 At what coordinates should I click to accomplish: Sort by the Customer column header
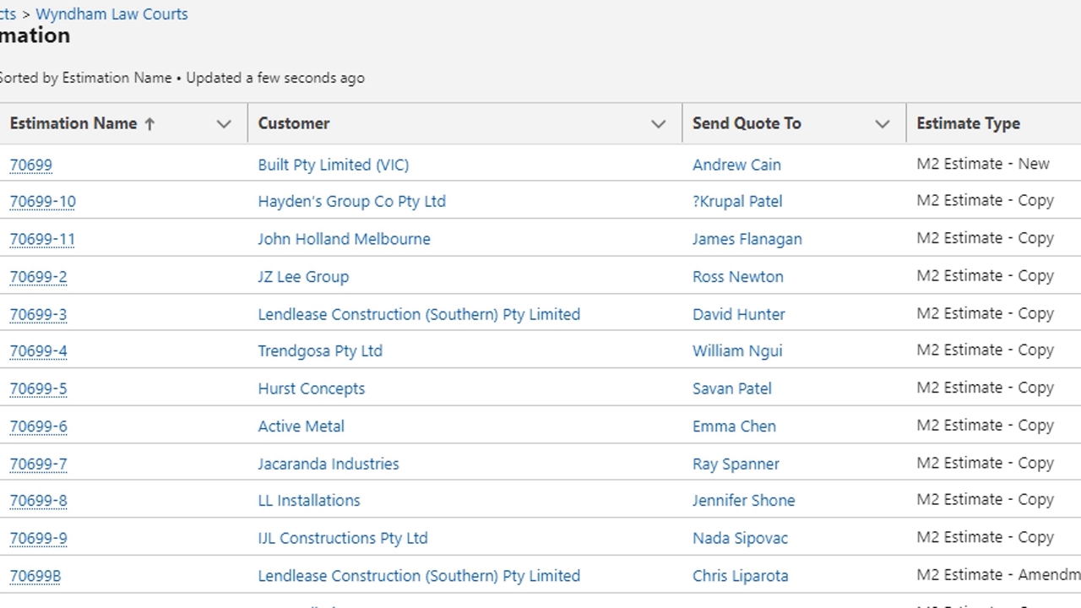click(294, 123)
